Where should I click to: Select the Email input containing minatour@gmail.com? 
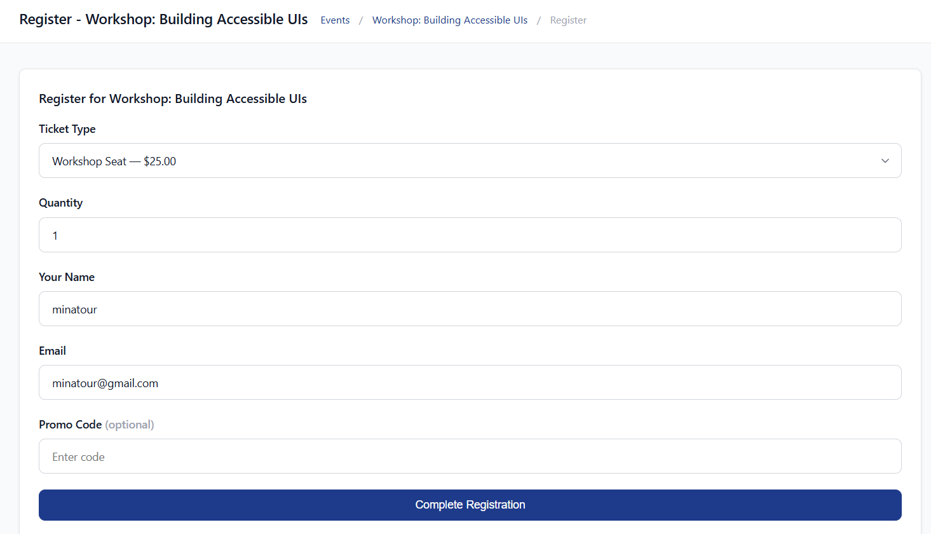click(x=470, y=383)
